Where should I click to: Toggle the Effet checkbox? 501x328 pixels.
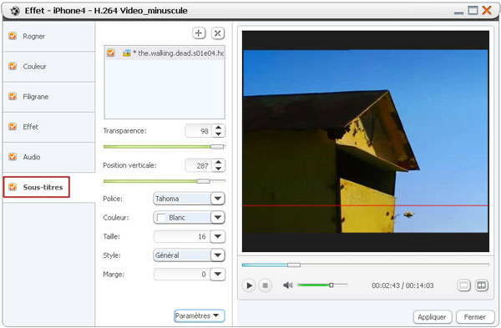click(13, 127)
